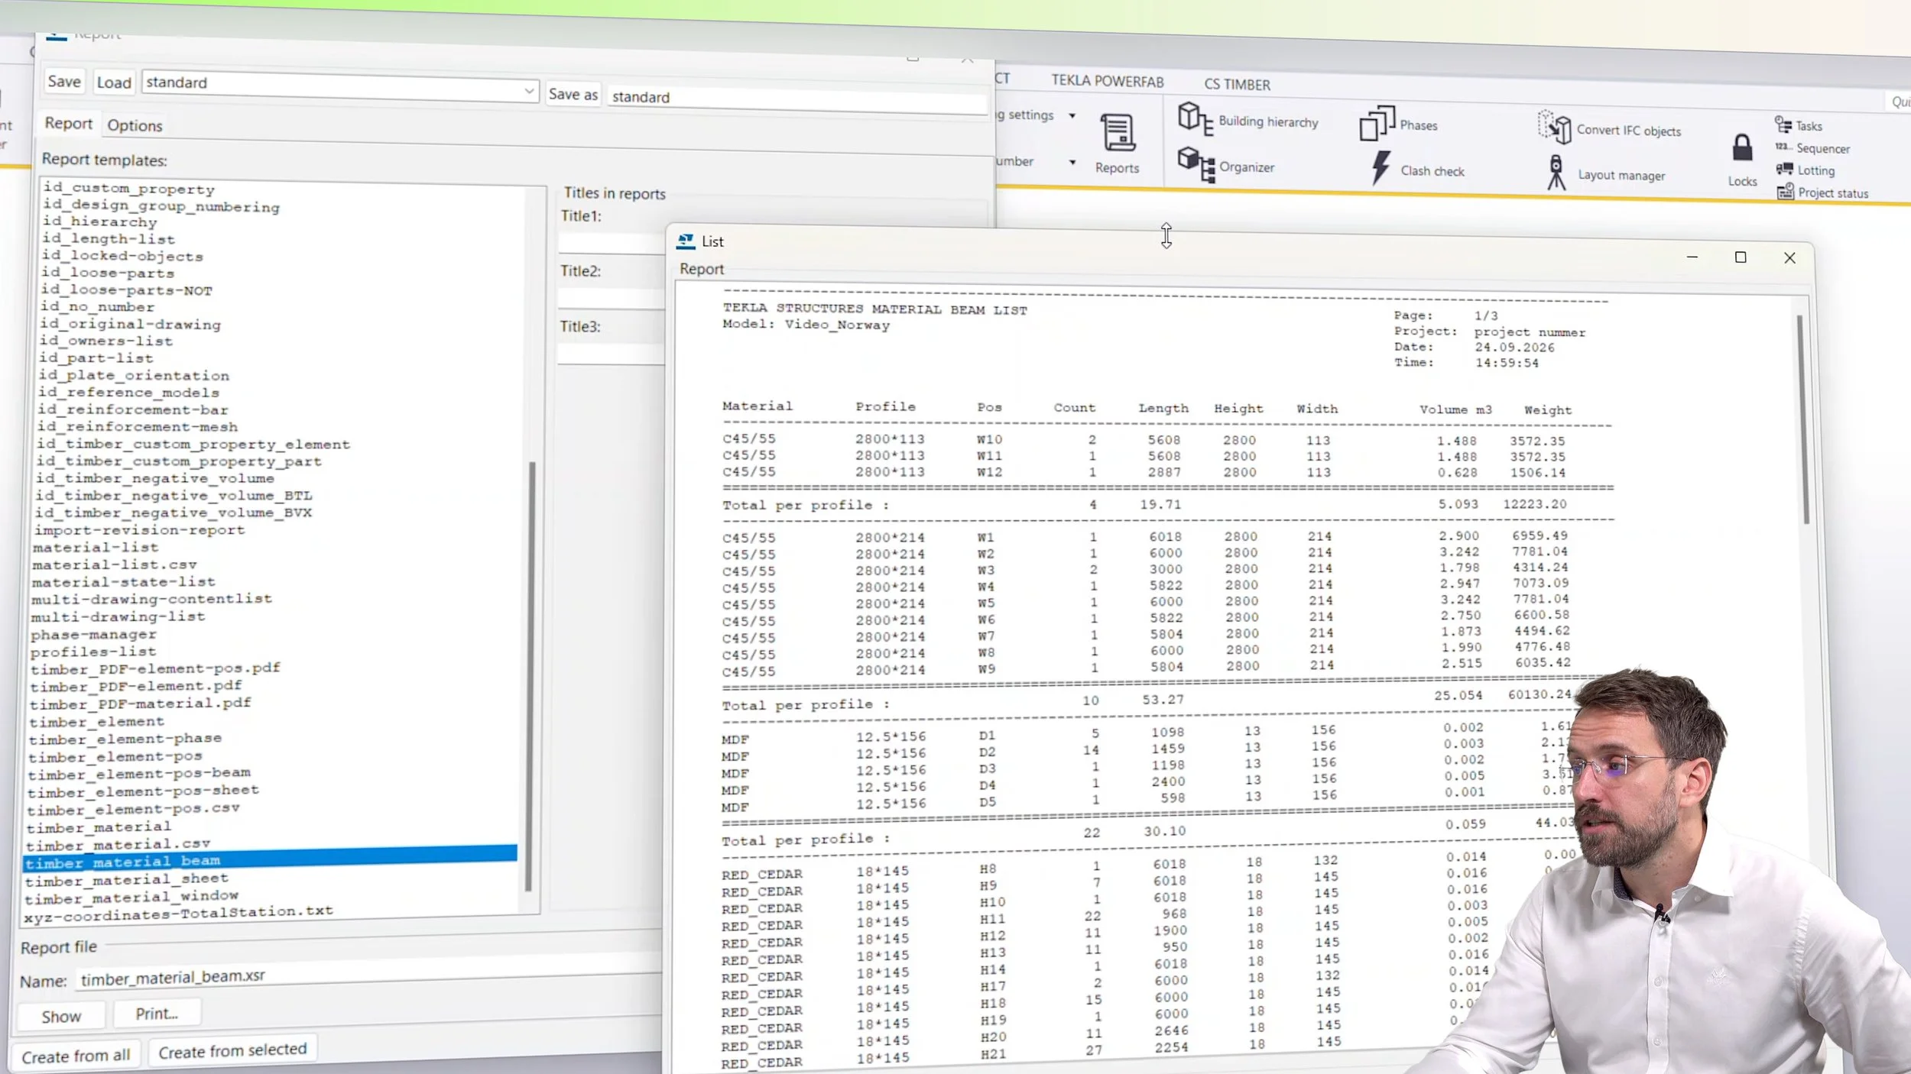
Task: Open the TEKLA POWERFAB ribbon tab
Action: click(1107, 81)
